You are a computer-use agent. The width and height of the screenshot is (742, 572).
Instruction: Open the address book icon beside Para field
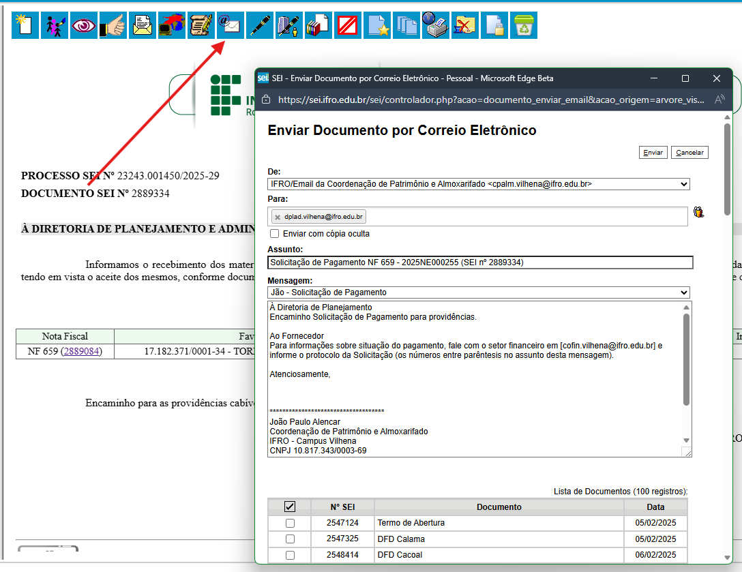[698, 212]
